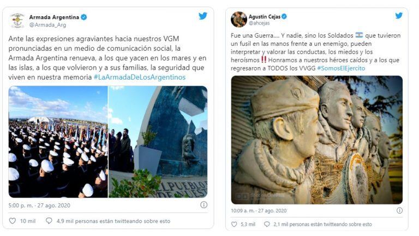The image size is (419, 236).
Task: Click the Twitter bird icon on Armada Argentina tweet
Action: (203, 16)
